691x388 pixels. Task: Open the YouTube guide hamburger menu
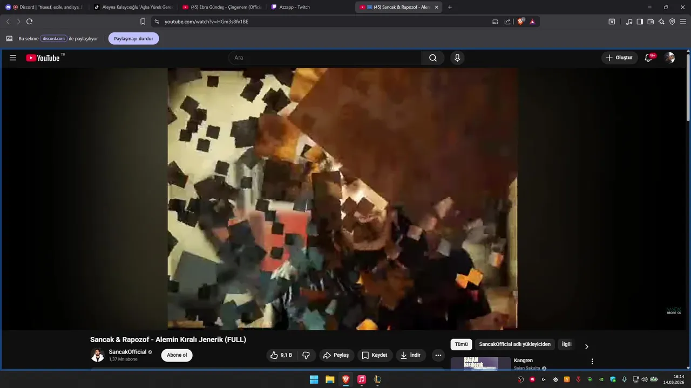(13, 58)
